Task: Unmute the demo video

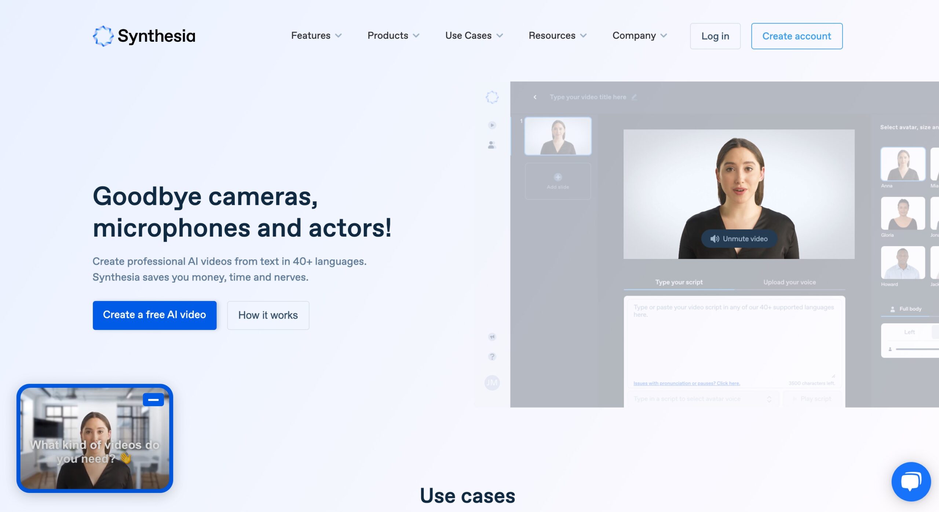Action: click(x=739, y=239)
